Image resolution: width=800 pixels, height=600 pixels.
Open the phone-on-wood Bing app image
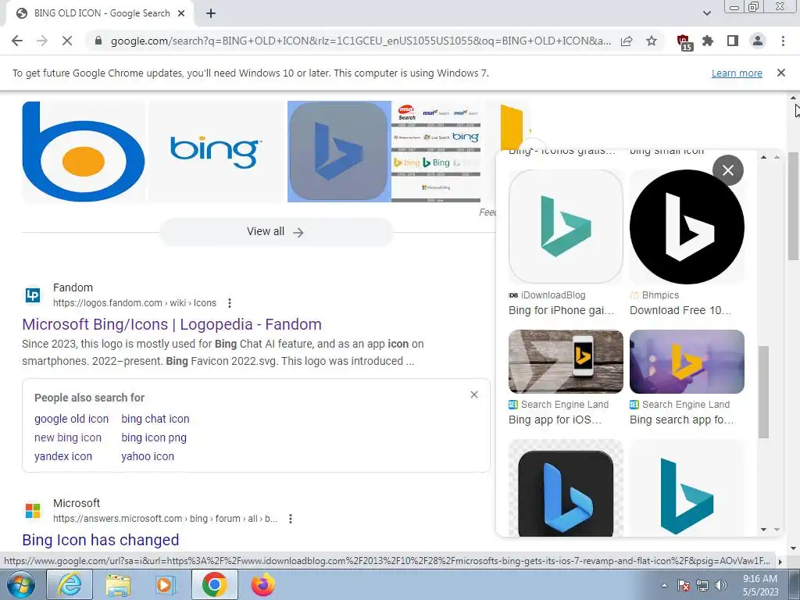(x=566, y=361)
